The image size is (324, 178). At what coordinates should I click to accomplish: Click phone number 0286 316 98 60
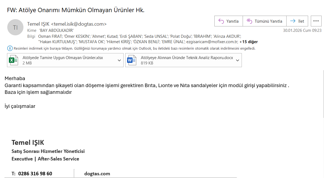tap(35, 174)
